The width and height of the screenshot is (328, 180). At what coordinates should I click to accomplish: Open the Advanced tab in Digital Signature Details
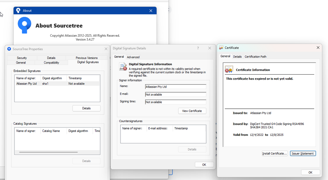[x=133, y=57]
